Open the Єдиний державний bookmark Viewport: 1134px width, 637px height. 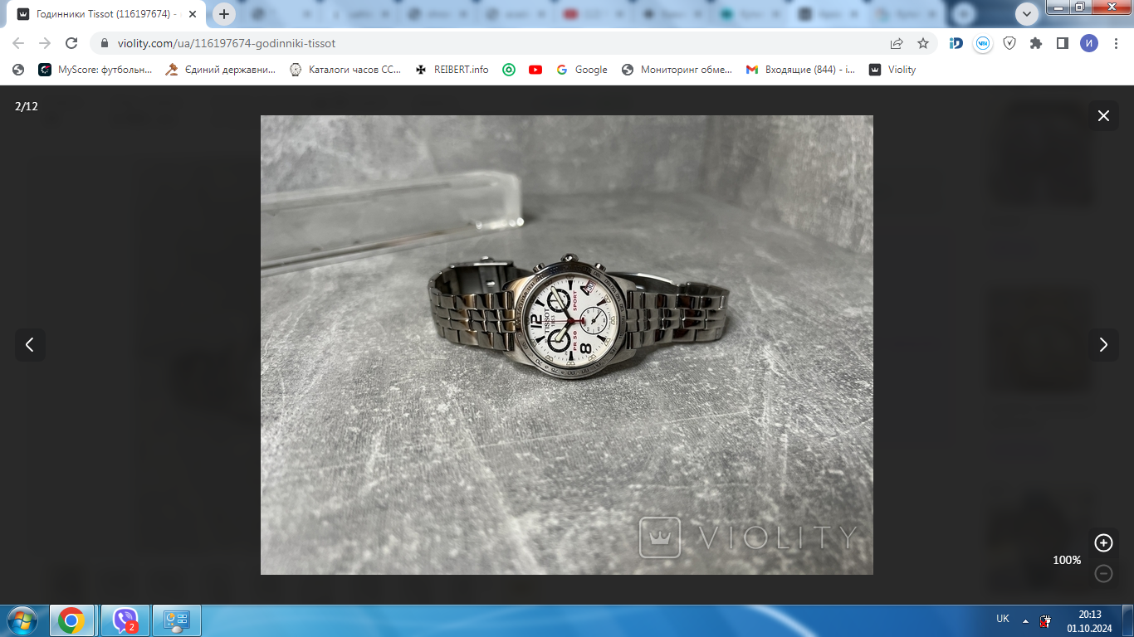pyautogui.click(x=221, y=70)
